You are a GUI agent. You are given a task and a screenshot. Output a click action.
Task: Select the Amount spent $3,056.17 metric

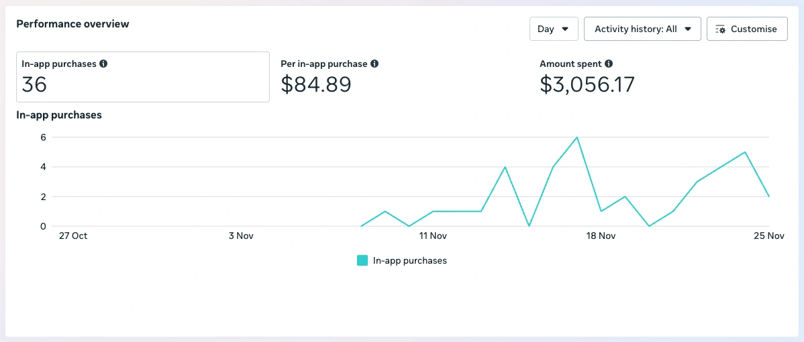pos(587,77)
